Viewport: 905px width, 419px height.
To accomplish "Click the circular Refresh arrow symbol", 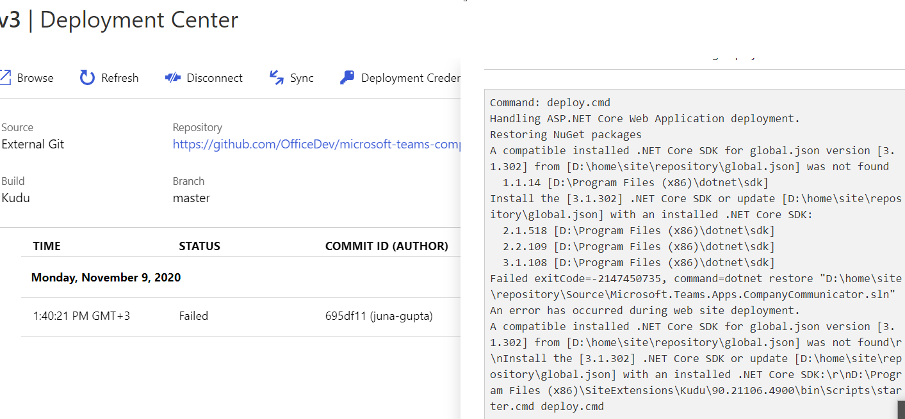I will 86,77.
